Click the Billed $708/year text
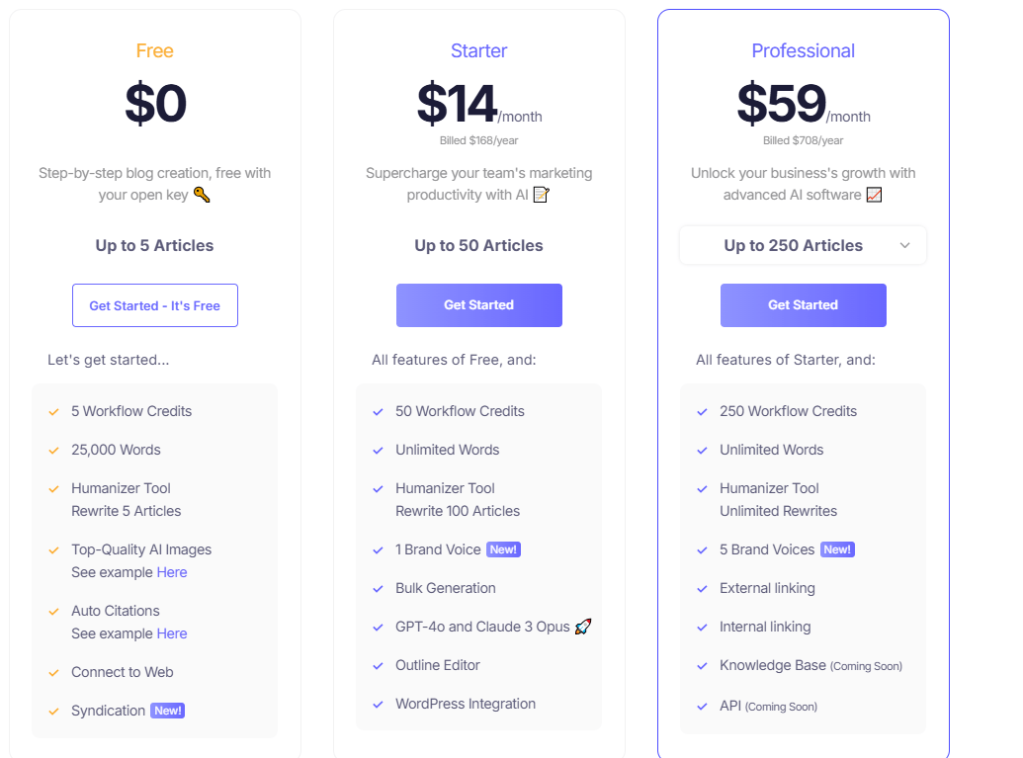 click(803, 139)
